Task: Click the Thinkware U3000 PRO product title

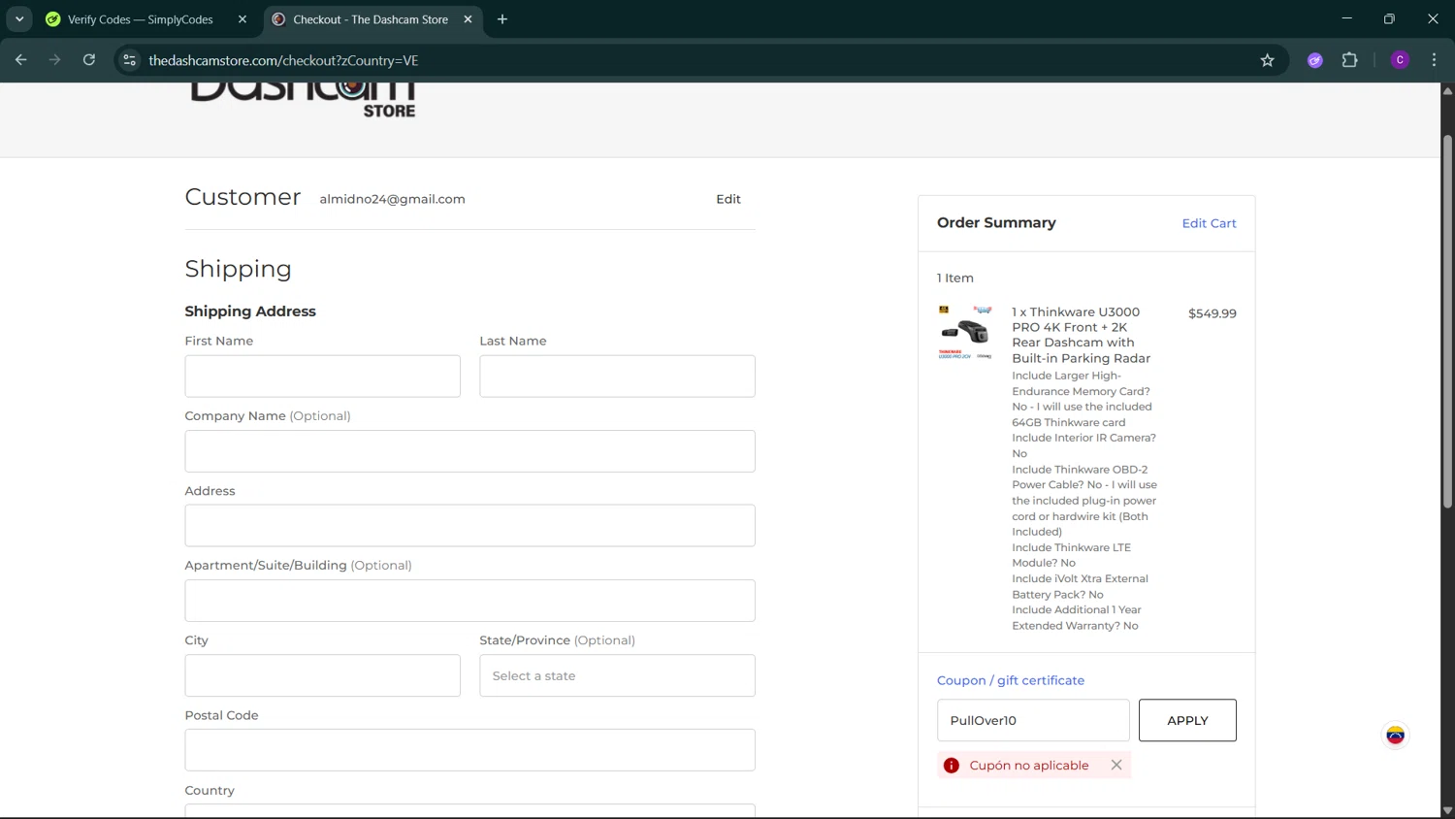Action: 1081,335
